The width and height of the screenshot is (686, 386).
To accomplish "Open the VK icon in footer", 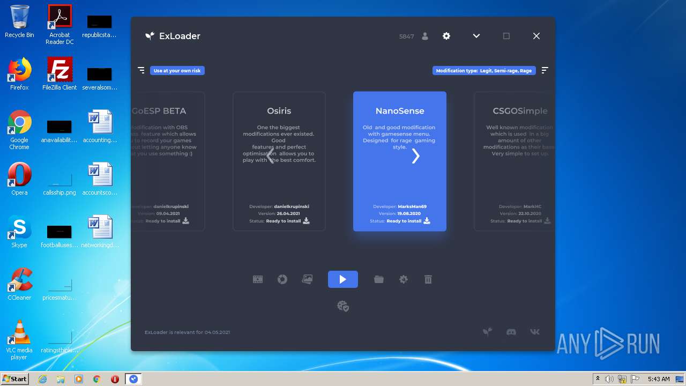I will point(535,332).
